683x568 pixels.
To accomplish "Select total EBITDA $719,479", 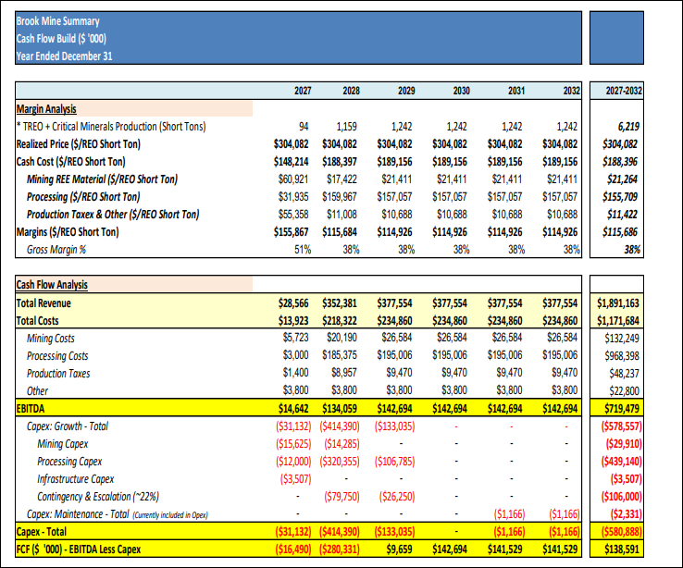I will click(622, 409).
